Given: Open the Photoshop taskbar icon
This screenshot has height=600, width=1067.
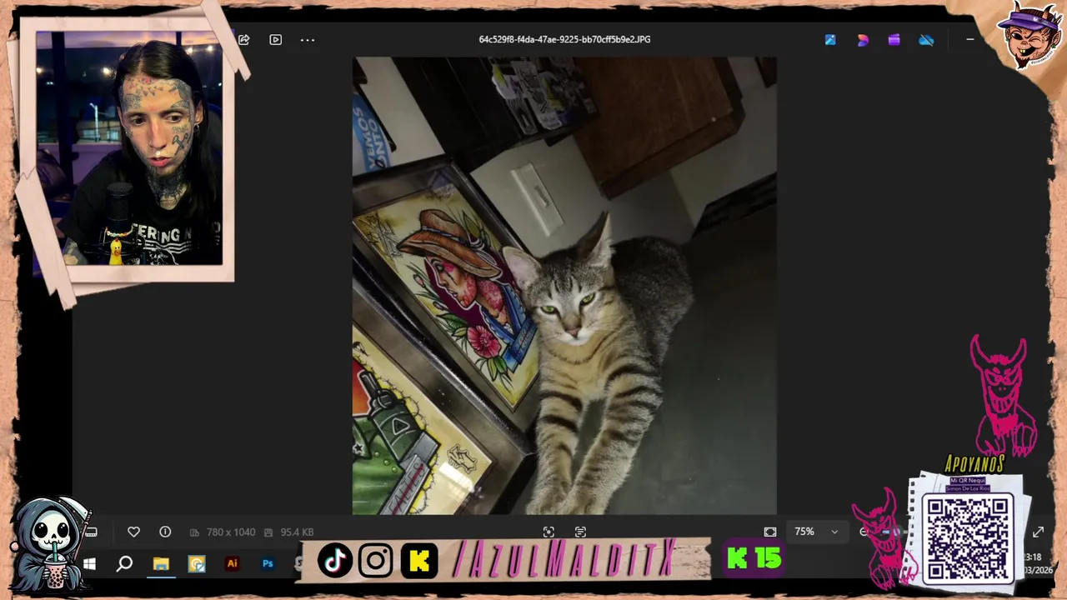Looking at the screenshot, I should click(x=268, y=564).
